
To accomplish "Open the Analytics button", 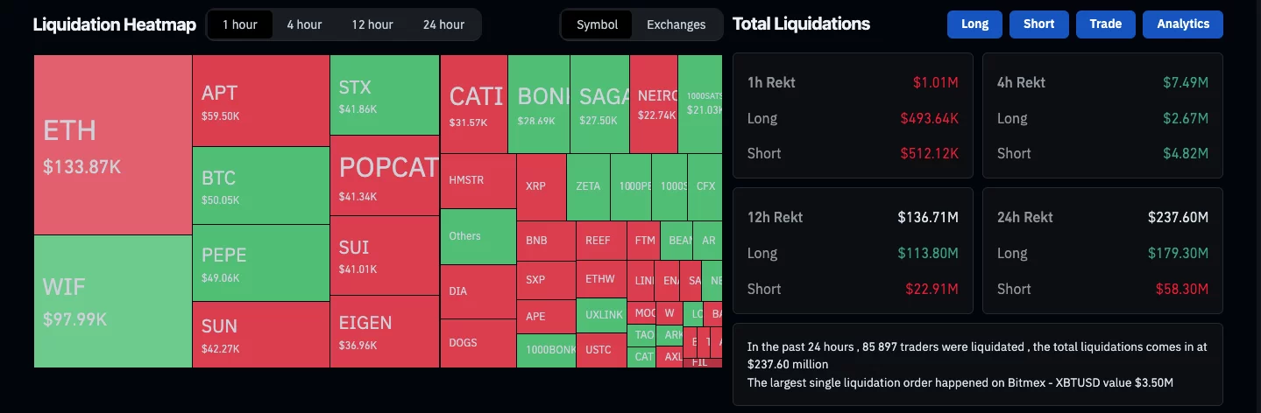I will tap(1182, 24).
